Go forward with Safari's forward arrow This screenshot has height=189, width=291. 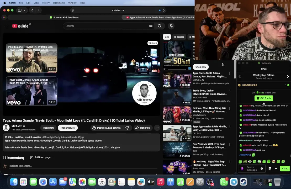click(38, 10)
